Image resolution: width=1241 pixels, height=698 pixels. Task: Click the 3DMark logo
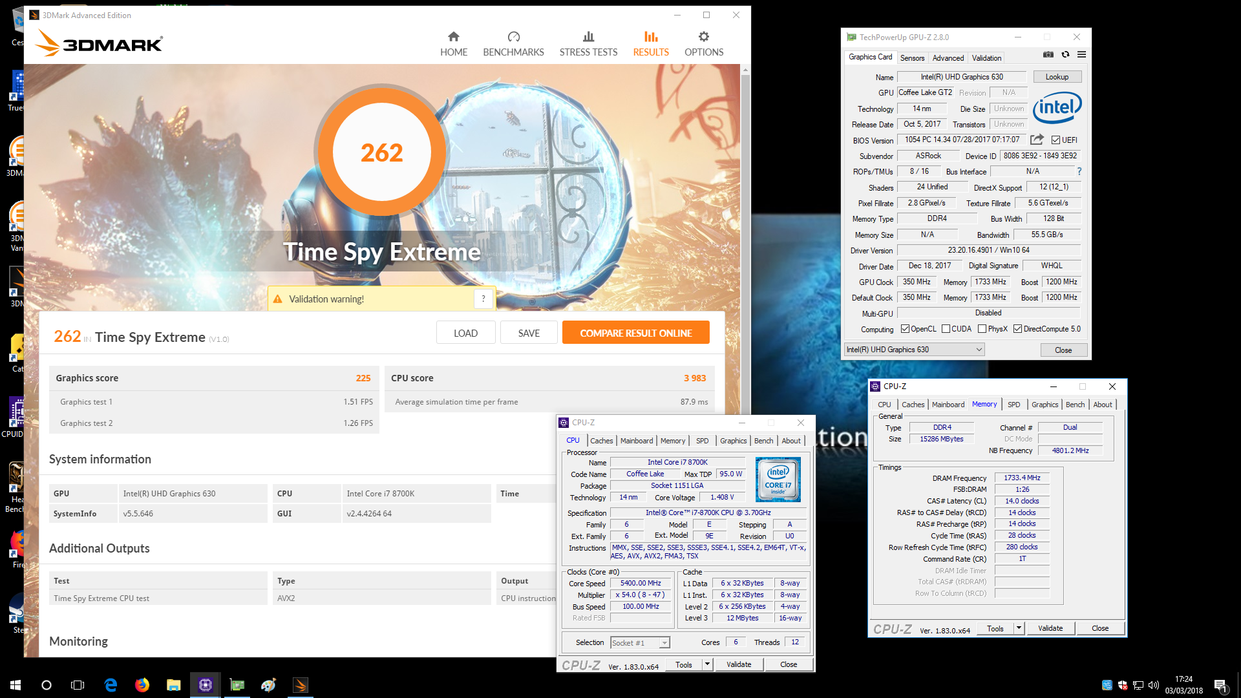click(x=99, y=43)
